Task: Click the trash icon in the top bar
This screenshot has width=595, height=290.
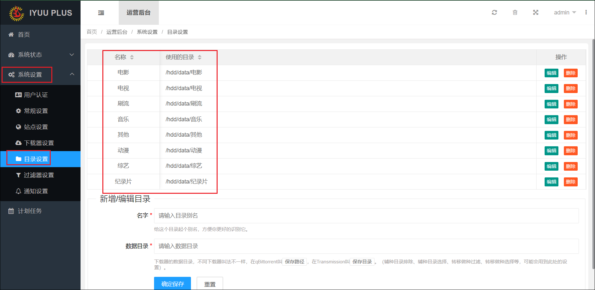Action: [x=515, y=13]
